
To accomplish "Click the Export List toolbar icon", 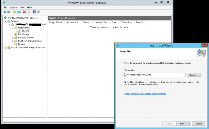I will [29, 12].
